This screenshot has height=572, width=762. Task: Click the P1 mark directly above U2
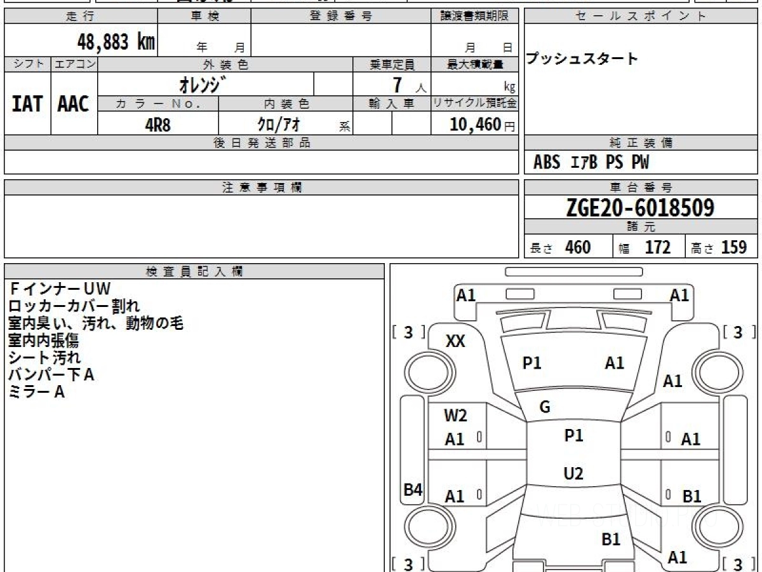pyautogui.click(x=573, y=435)
